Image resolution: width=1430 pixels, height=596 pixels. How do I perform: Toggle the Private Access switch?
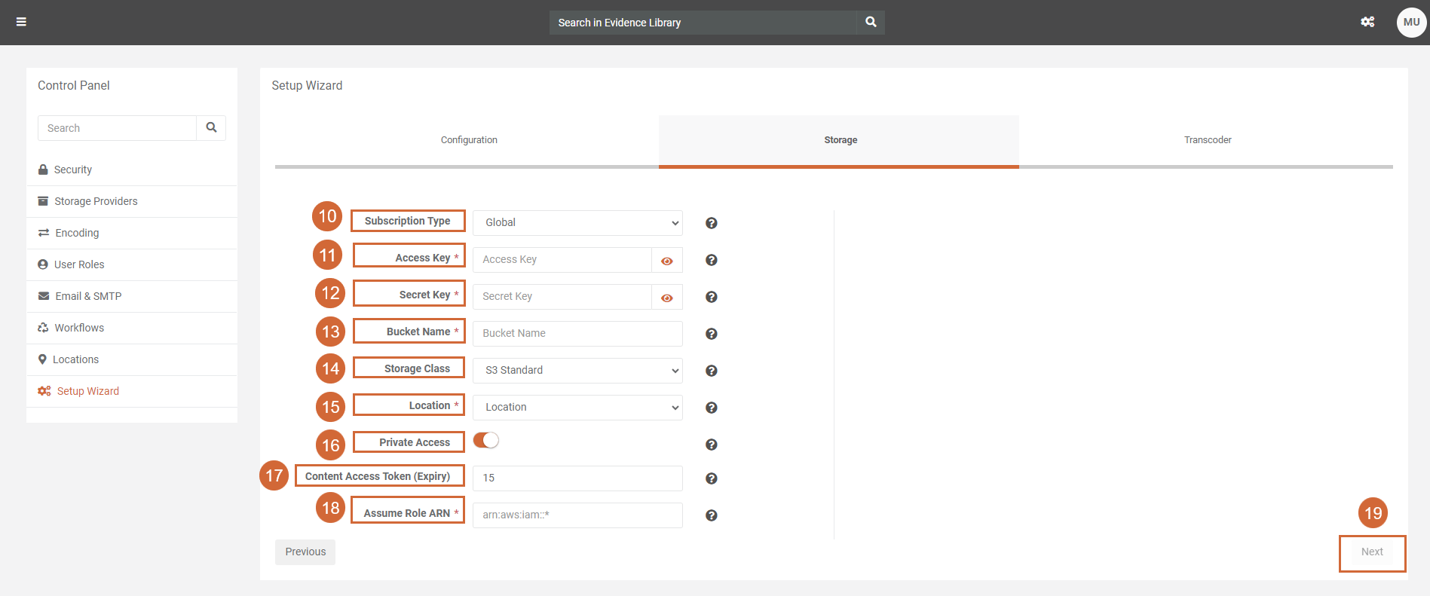tap(486, 441)
